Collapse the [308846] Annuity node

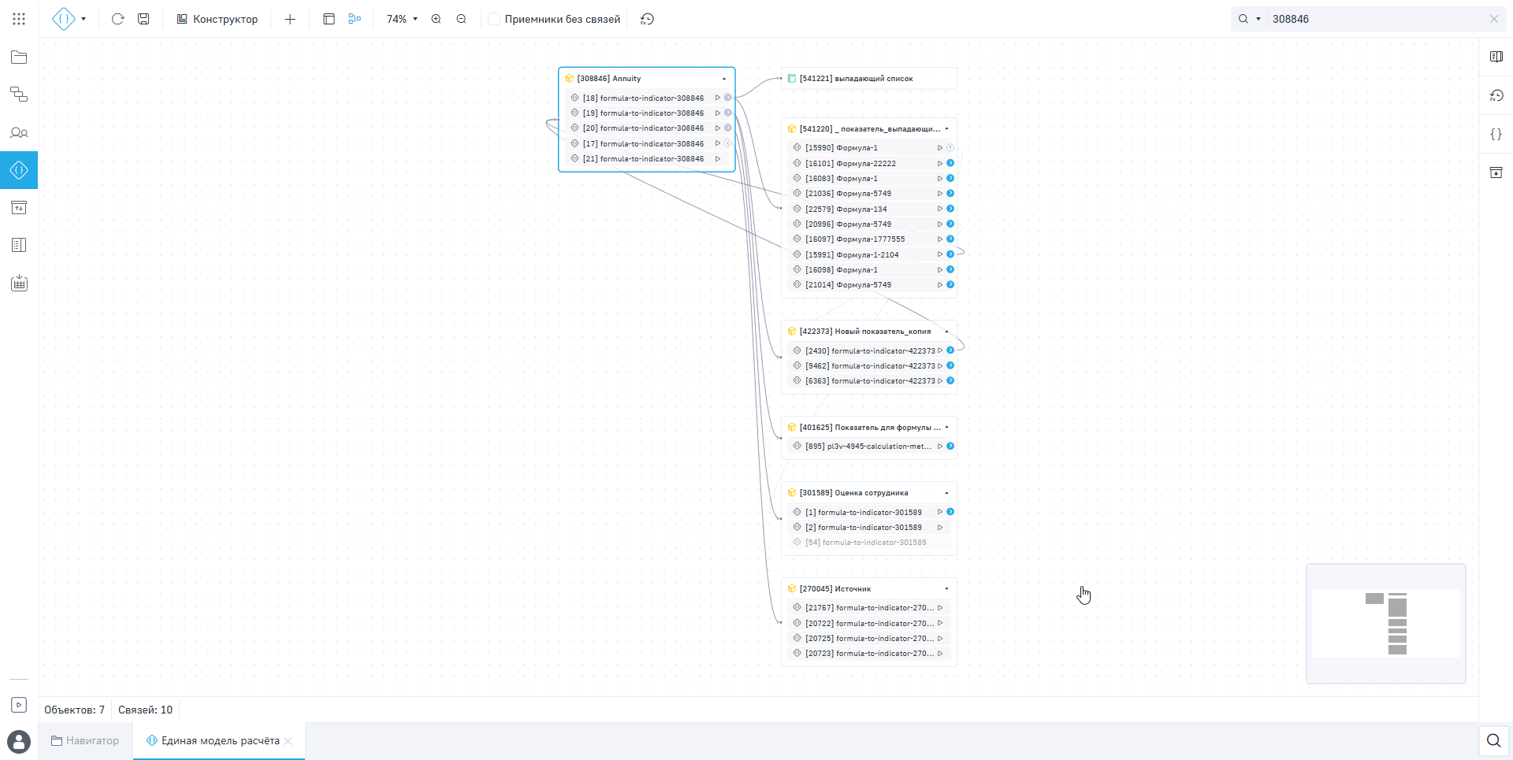click(724, 79)
